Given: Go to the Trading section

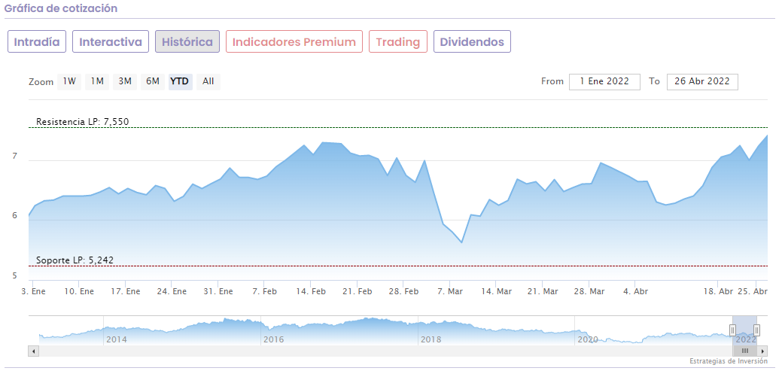Looking at the screenshot, I should (x=398, y=42).
